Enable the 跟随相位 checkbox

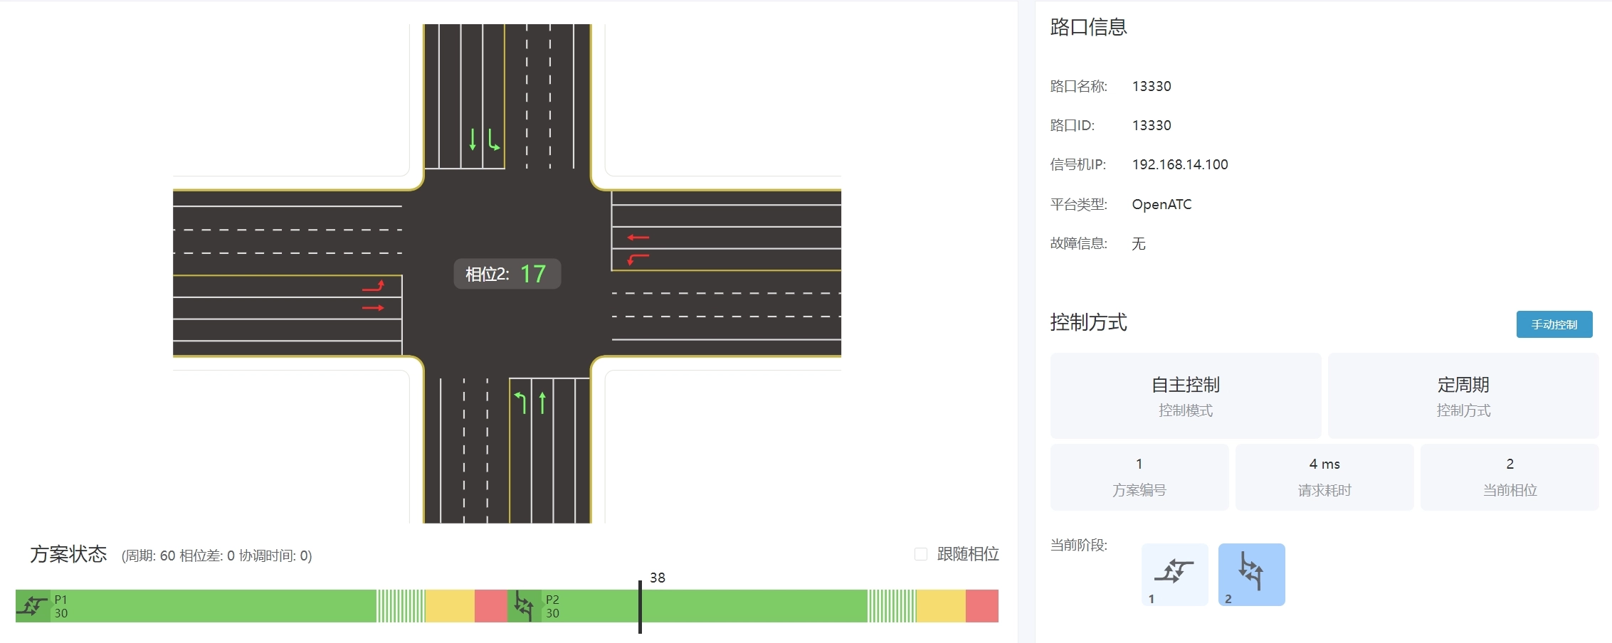click(921, 554)
